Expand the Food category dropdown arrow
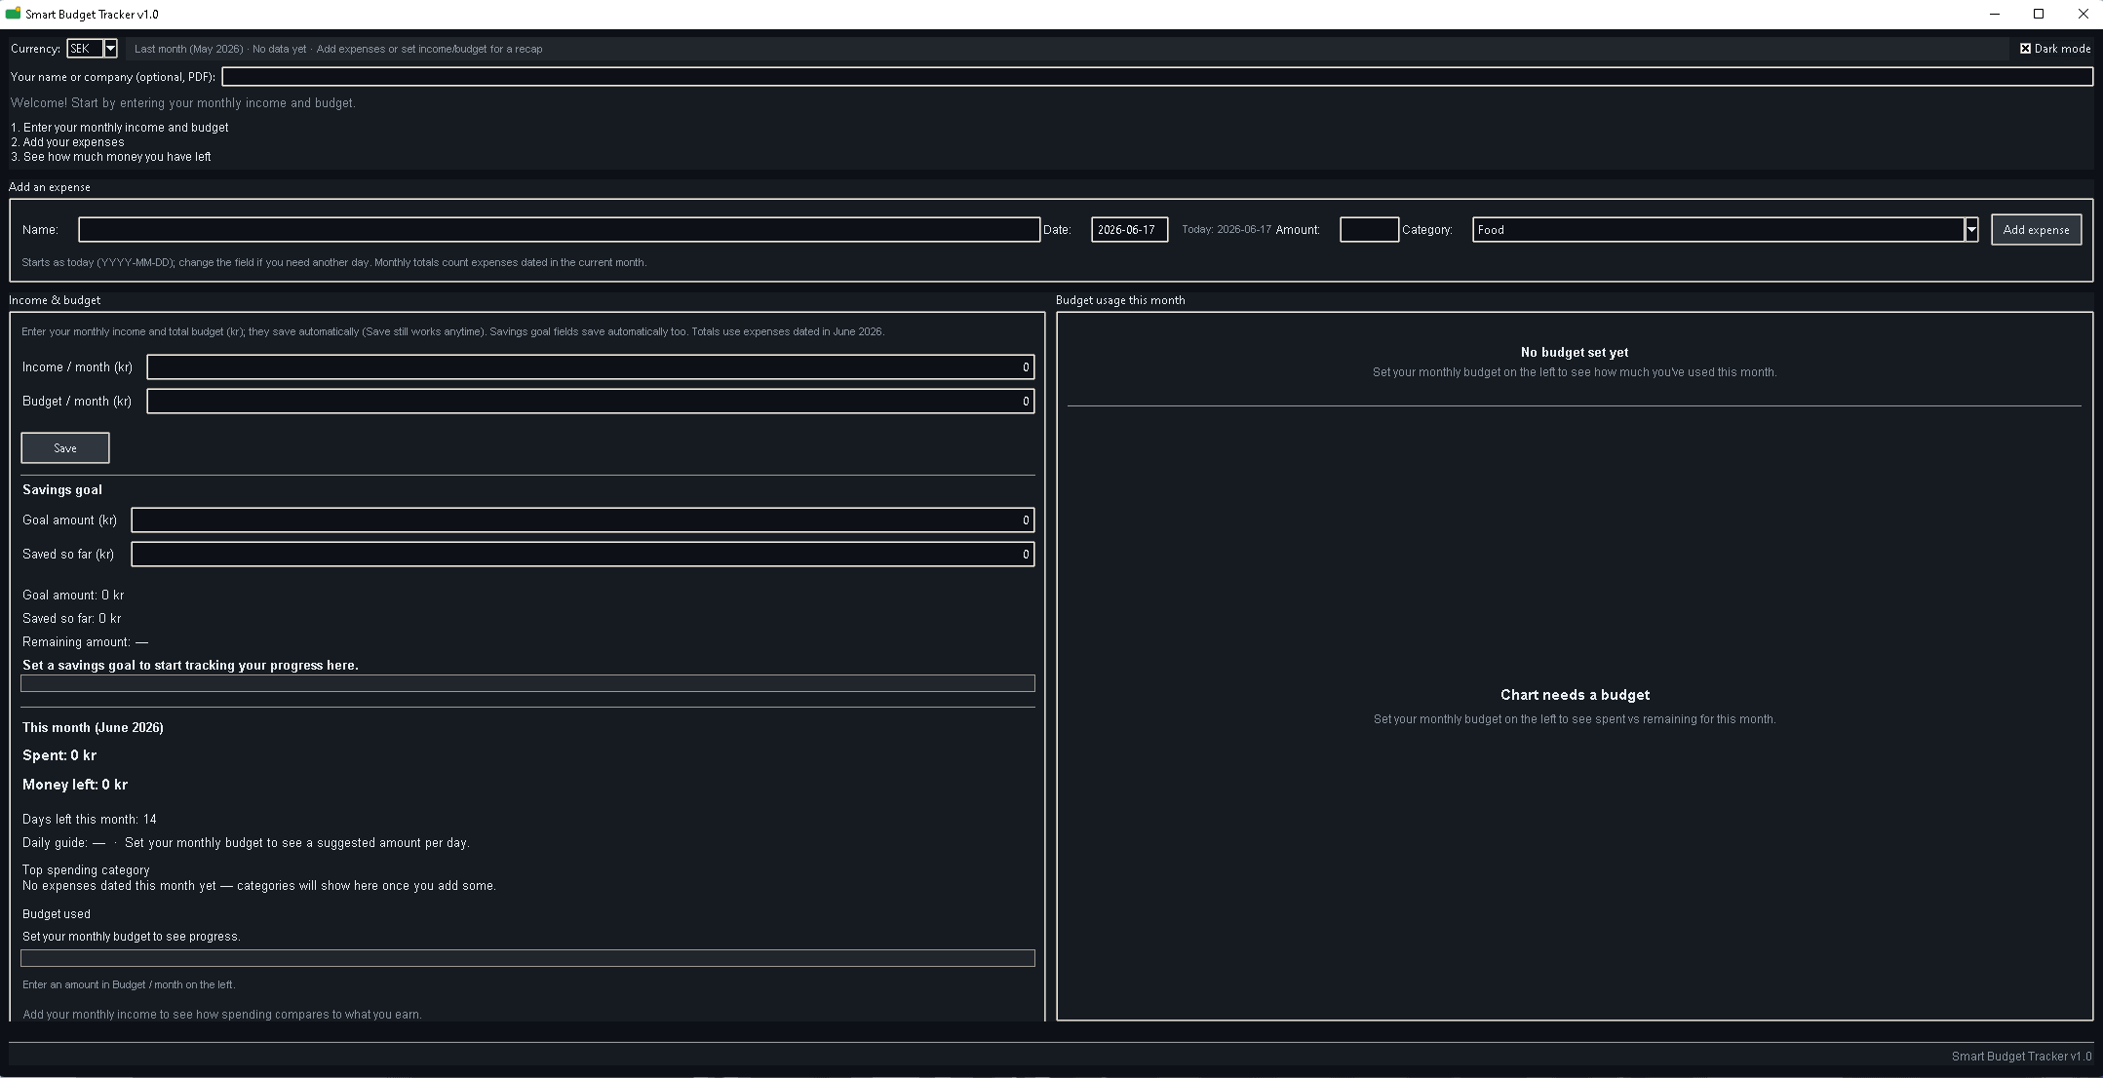Screen dimensions: 2103x1078 pos(1970,230)
